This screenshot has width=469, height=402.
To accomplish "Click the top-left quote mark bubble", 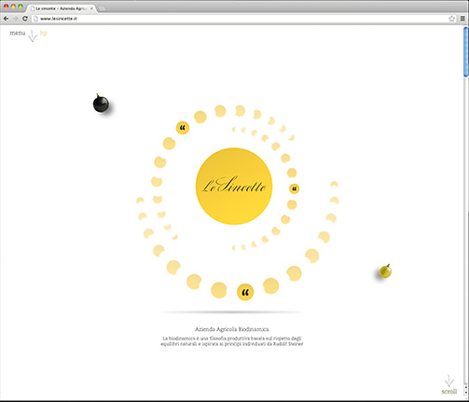I will point(183,128).
